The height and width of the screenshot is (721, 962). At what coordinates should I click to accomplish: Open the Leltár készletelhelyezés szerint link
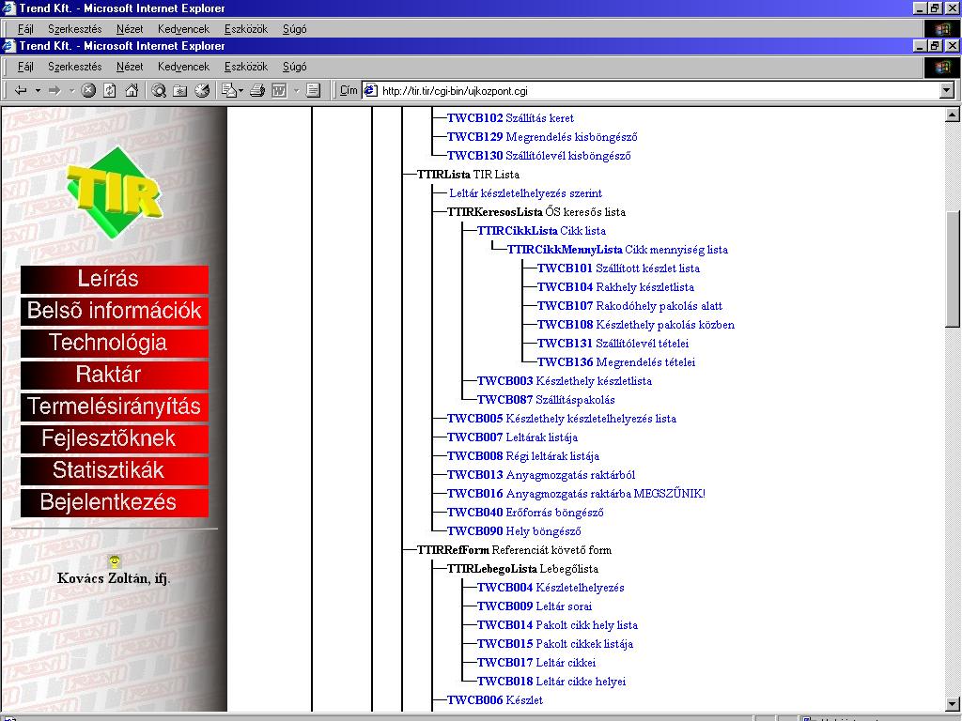tap(526, 193)
